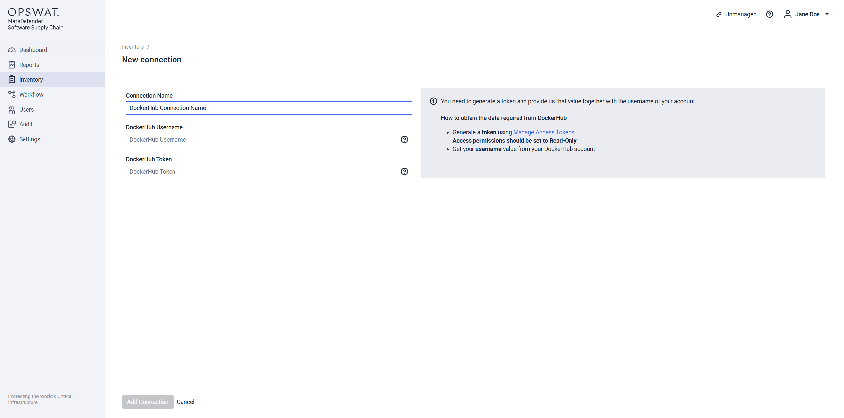The image size is (844, 418).
Task: Select the Inventory list icon
Action: (x=12, y=80)
